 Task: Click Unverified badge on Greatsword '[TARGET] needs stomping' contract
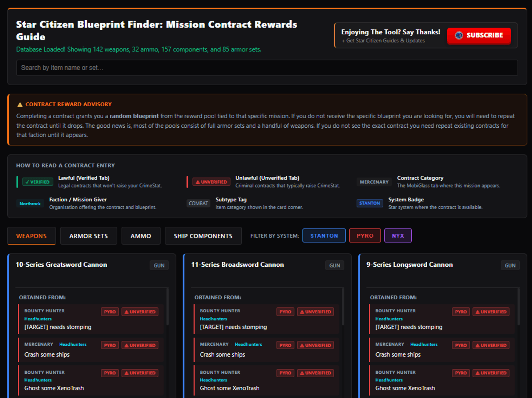(x=140, y=312)
